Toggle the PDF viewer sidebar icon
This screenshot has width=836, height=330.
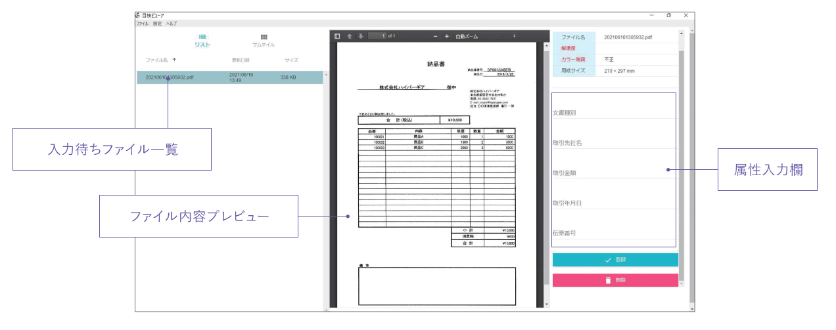pyautogui.click(x=337, y=36)
